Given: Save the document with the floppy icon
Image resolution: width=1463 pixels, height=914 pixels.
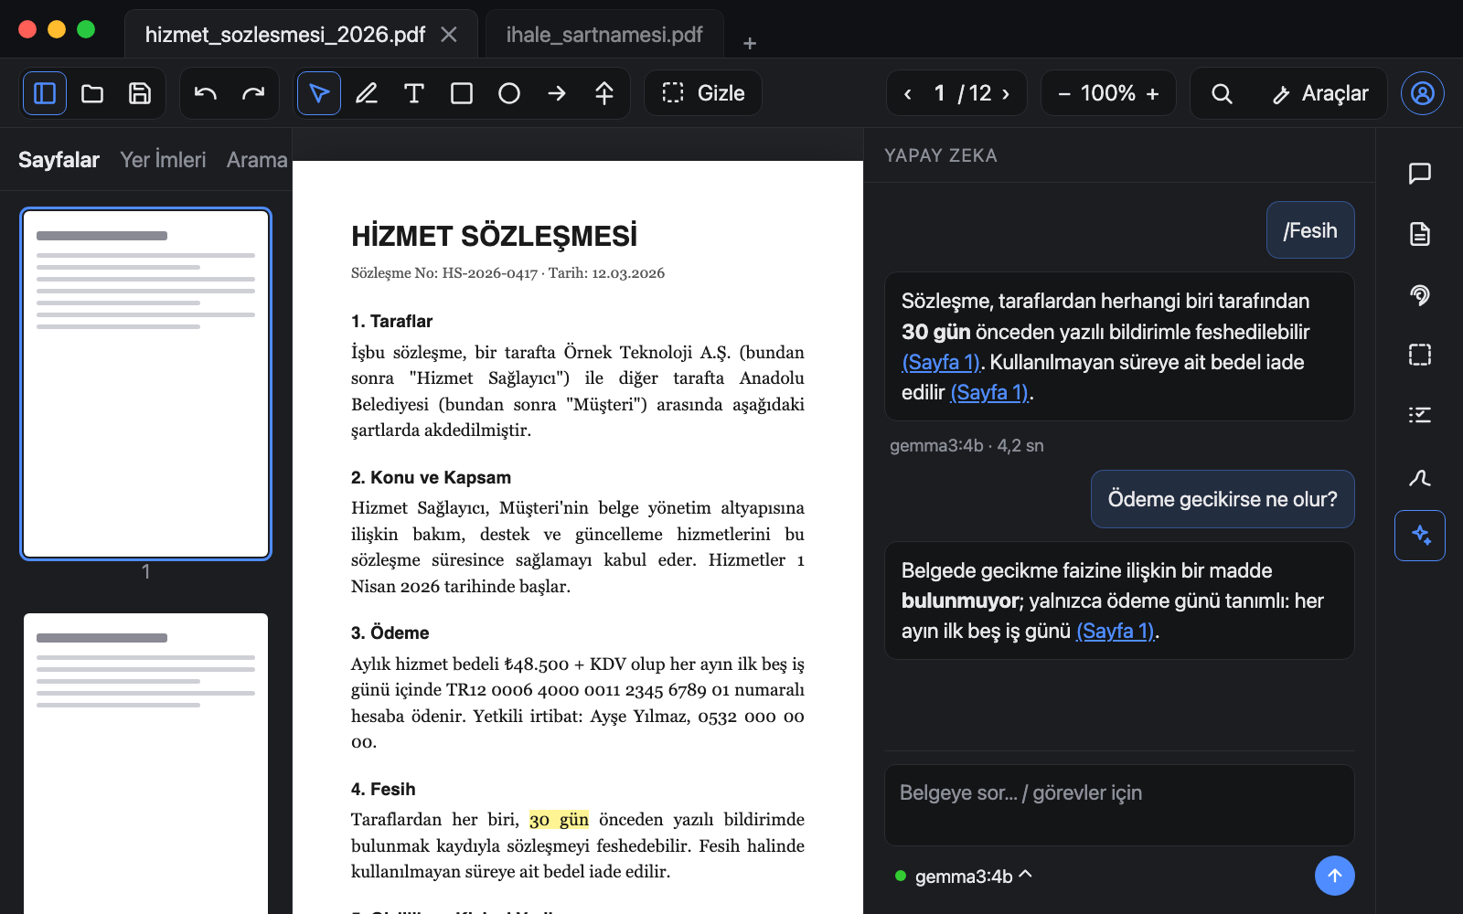Looking at the screenshot, I should point(140,93).
